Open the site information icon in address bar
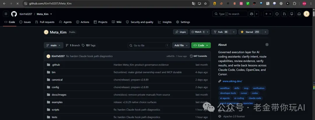This screenshot has height=120, width=315. click(x=25, y=3)
